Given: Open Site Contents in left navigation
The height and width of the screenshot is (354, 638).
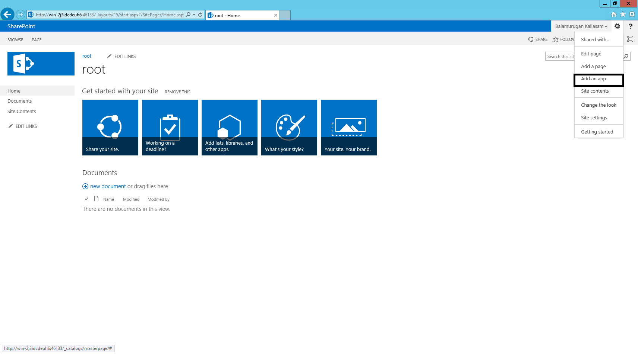Looking at the screenshot, I should point(22,112).
